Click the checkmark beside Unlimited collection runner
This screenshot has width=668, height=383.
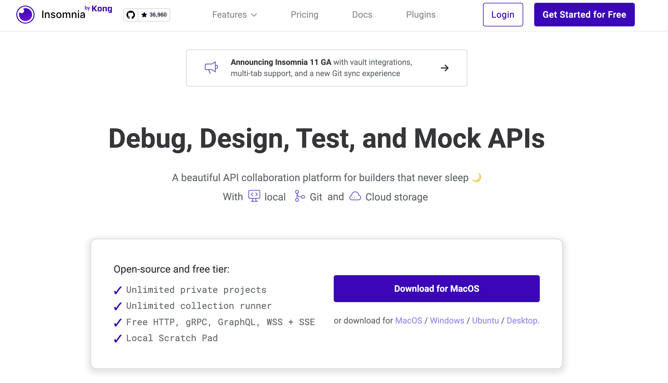[118, 306]
